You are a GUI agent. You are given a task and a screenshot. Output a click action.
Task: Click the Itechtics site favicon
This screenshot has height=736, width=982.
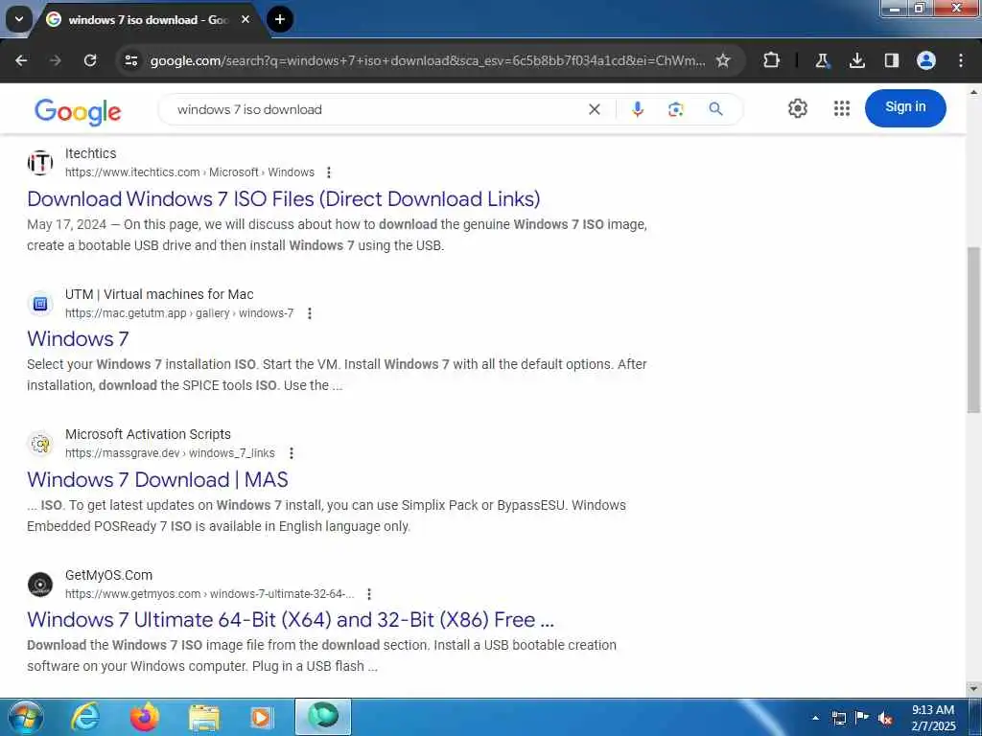click(x=40, y=163)
